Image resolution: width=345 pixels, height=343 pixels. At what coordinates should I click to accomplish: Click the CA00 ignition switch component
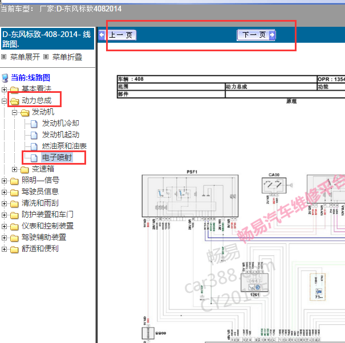(274, 186)
